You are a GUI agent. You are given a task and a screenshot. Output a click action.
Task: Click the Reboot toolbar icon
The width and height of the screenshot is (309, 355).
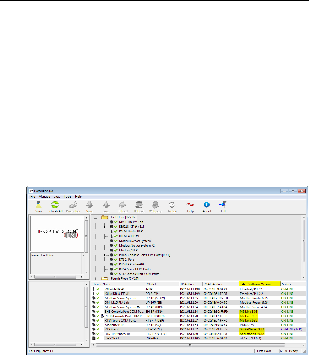pyautogui.click(x=139, y=205)
